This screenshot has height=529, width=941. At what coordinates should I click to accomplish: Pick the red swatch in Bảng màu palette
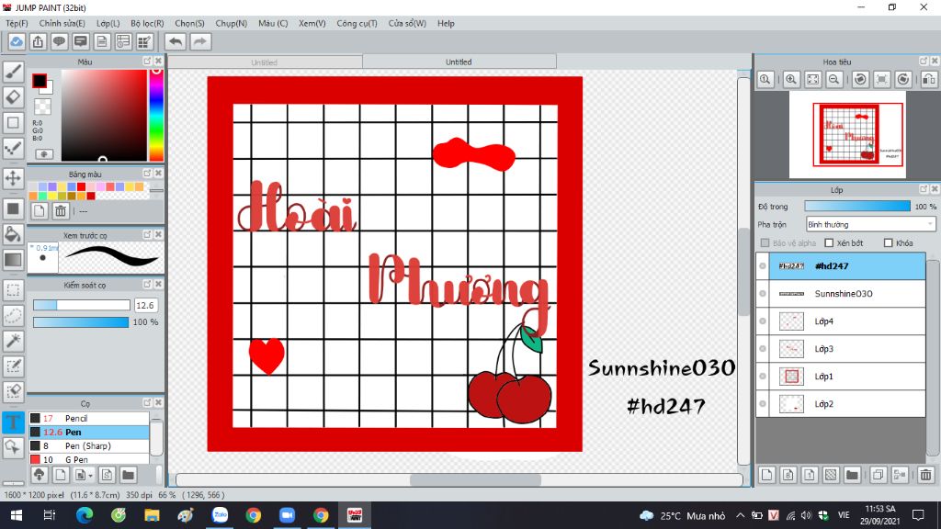click(81, 187)
